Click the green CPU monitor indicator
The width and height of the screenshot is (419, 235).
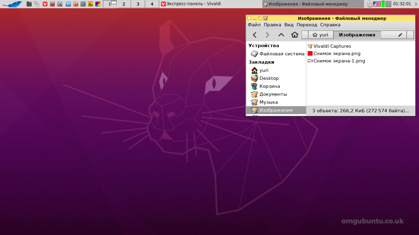click(x=383, y=4)
